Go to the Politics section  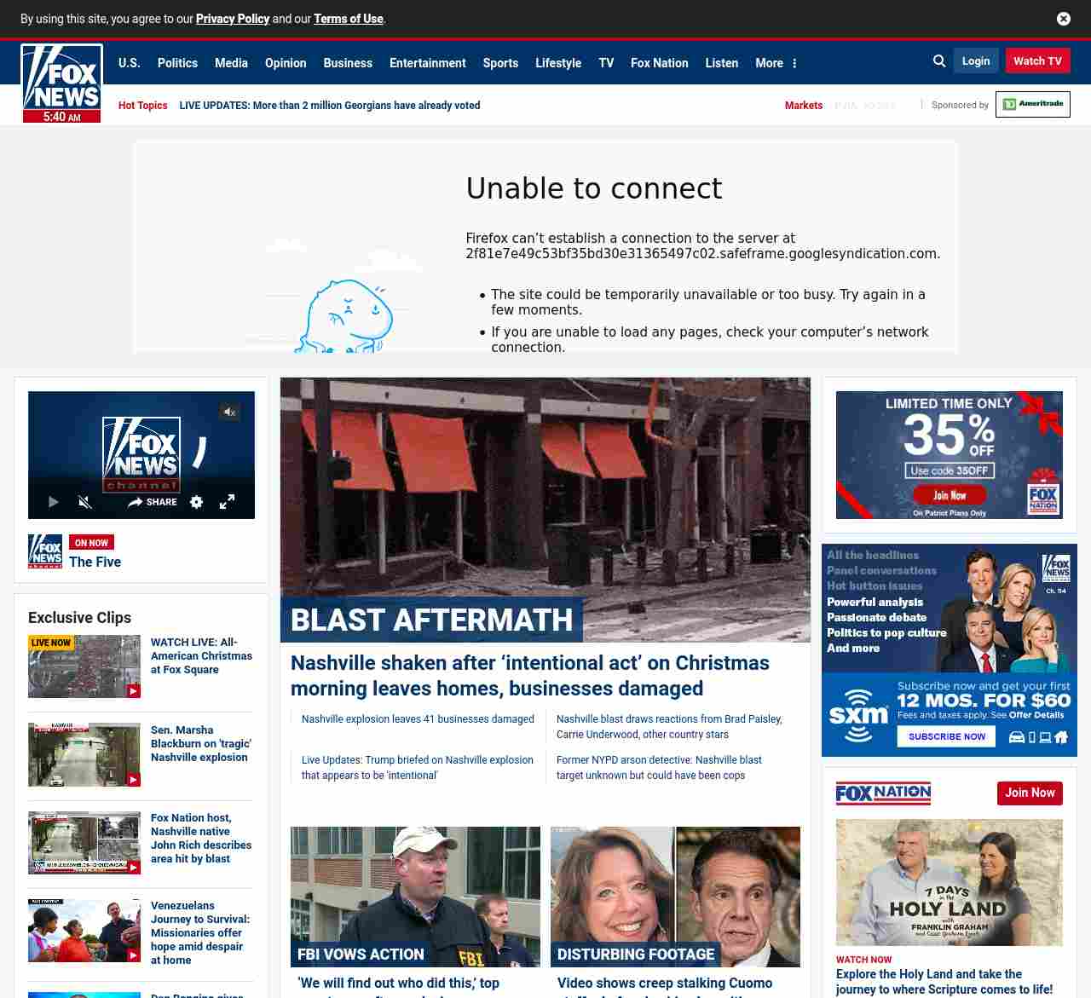[x=177, y=63]
